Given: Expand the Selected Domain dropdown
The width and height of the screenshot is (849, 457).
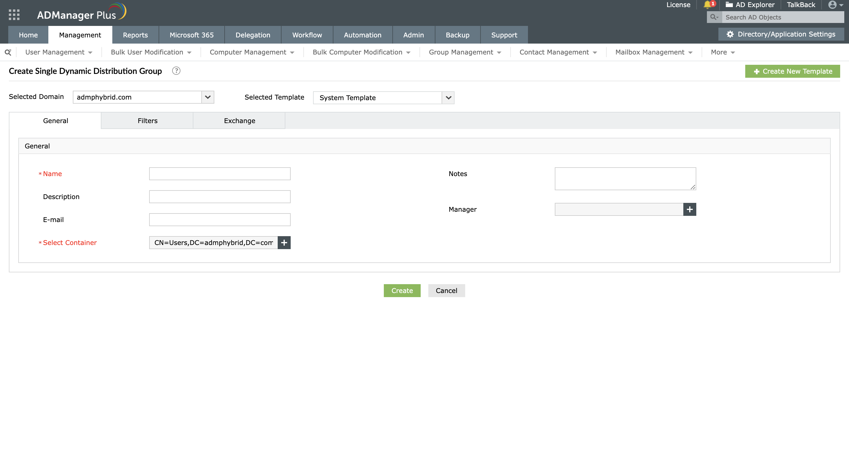Looking at the screenshot, I should tap(208, 97).
